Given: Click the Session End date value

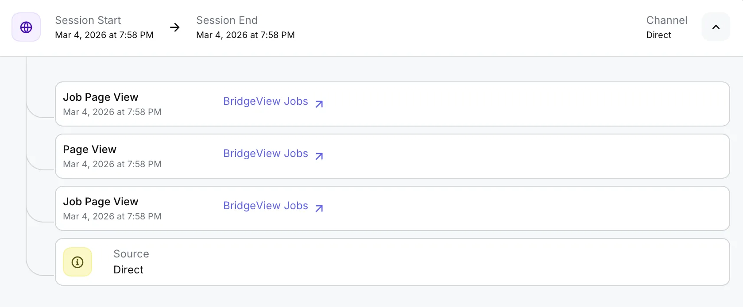Looking at the screenshot, I should tap(245, 35).
